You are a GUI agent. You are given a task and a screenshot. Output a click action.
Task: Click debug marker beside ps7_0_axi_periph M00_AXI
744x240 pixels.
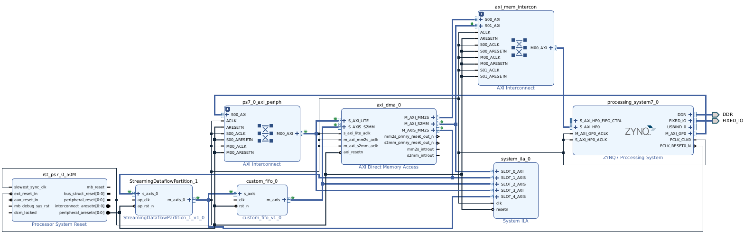point(306,132)
